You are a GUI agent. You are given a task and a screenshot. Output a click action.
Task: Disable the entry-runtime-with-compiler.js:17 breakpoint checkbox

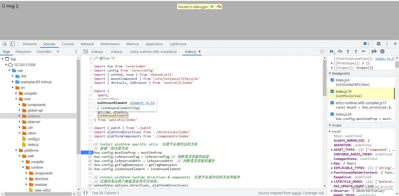tap(332, 103)
